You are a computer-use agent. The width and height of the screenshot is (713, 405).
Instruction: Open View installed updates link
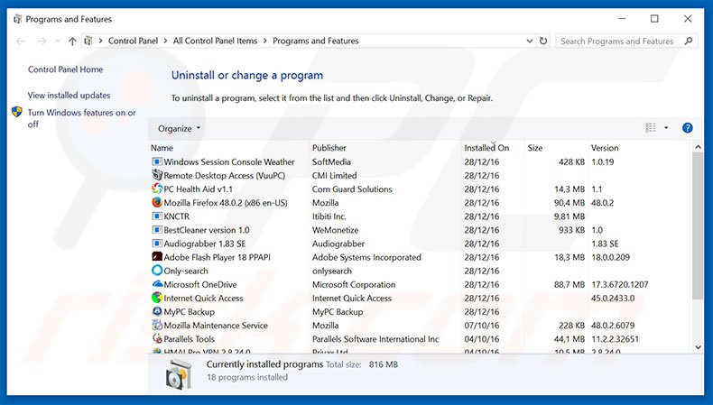(69, 96)
